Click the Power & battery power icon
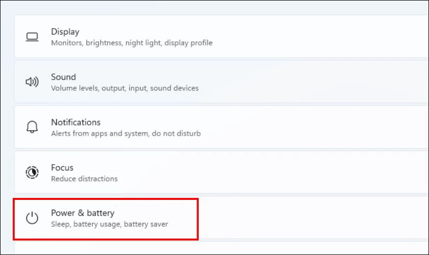The image size is (429, 255). click(x=32, y=218)
